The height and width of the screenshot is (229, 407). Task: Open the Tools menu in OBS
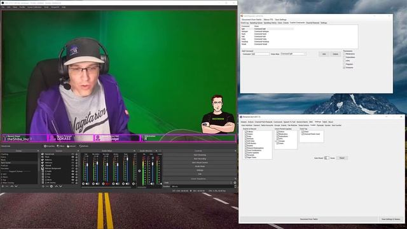click(x=46, y=7)
